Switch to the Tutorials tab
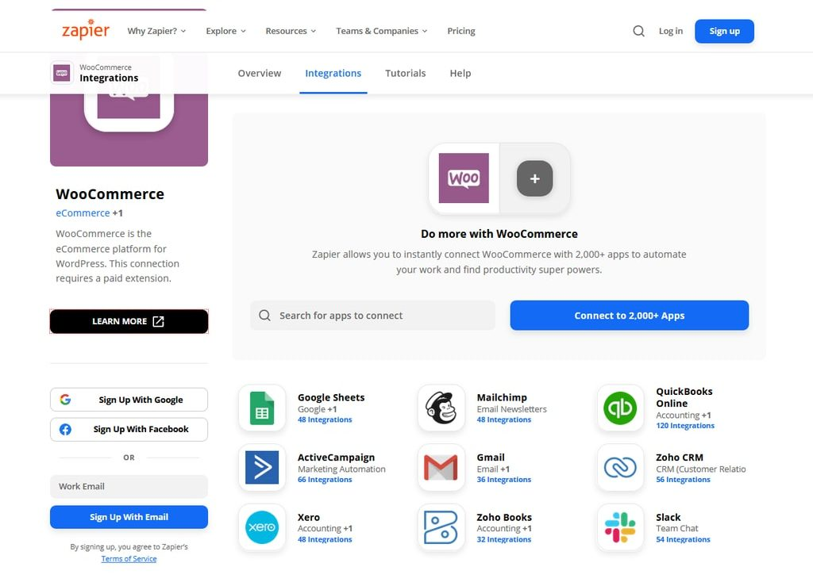 pos(405,73)
